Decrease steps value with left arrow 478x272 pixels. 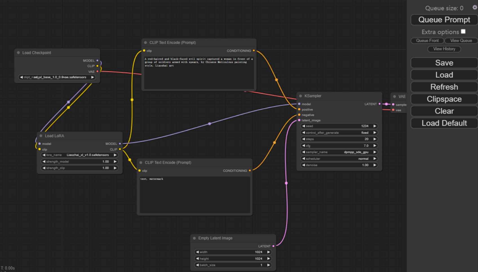pyautogui.click(x=304, y=139)
